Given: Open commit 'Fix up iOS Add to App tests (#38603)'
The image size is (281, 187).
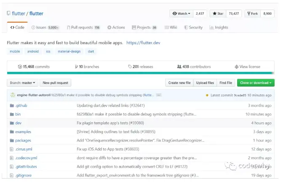Looking at the screenshot, I should pyautogui.click(x=108, y=149).
